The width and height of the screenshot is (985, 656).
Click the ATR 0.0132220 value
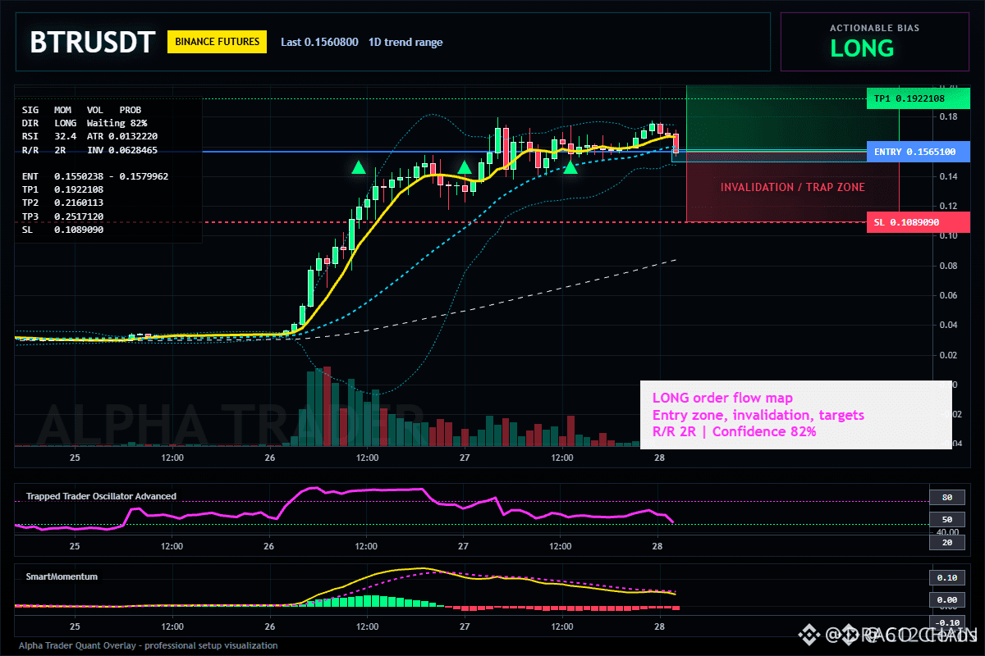[122, 136]
